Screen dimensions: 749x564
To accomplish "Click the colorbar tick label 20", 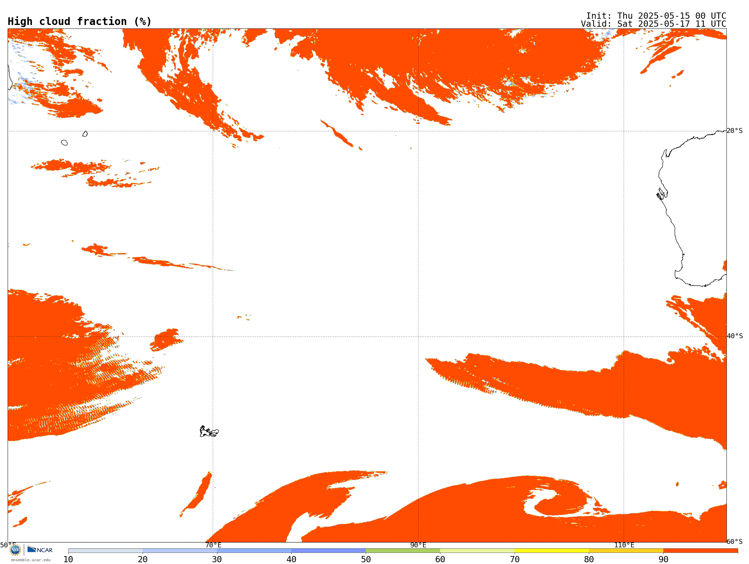I will [143, 559].
